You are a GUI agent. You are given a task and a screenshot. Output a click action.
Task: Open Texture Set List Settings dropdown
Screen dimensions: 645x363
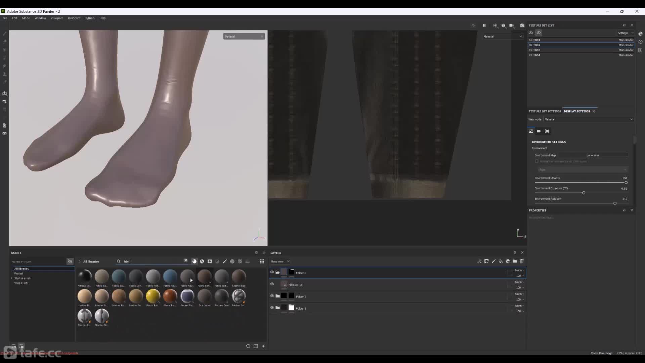pos(625,33)
